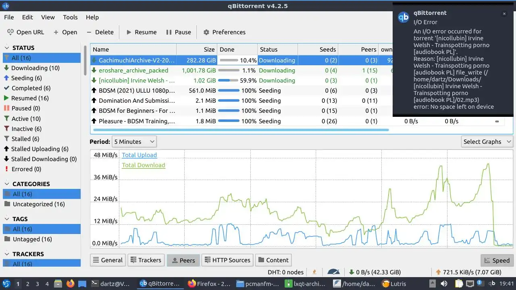Open the File menu
The height and width of the screenshot is (290, 516).
9,17
